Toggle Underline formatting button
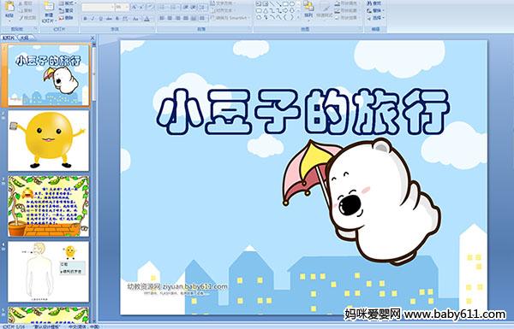The width and height of the screenshot is (514, 329). click(101, 19)
